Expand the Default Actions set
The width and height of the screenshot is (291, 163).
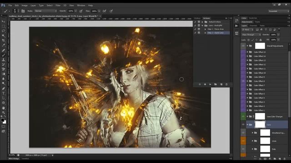coord(202,22)
